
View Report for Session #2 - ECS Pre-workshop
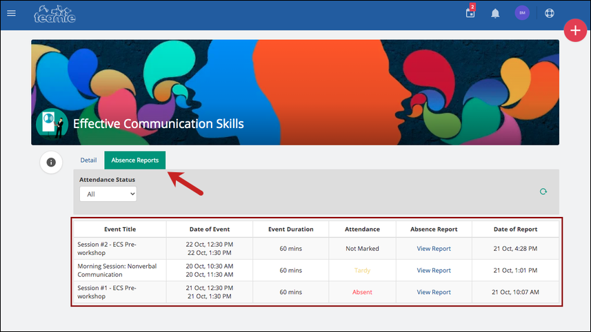click(434, 249)
